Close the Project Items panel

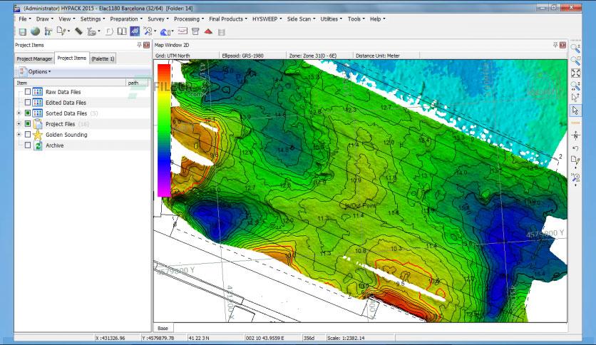146,45
